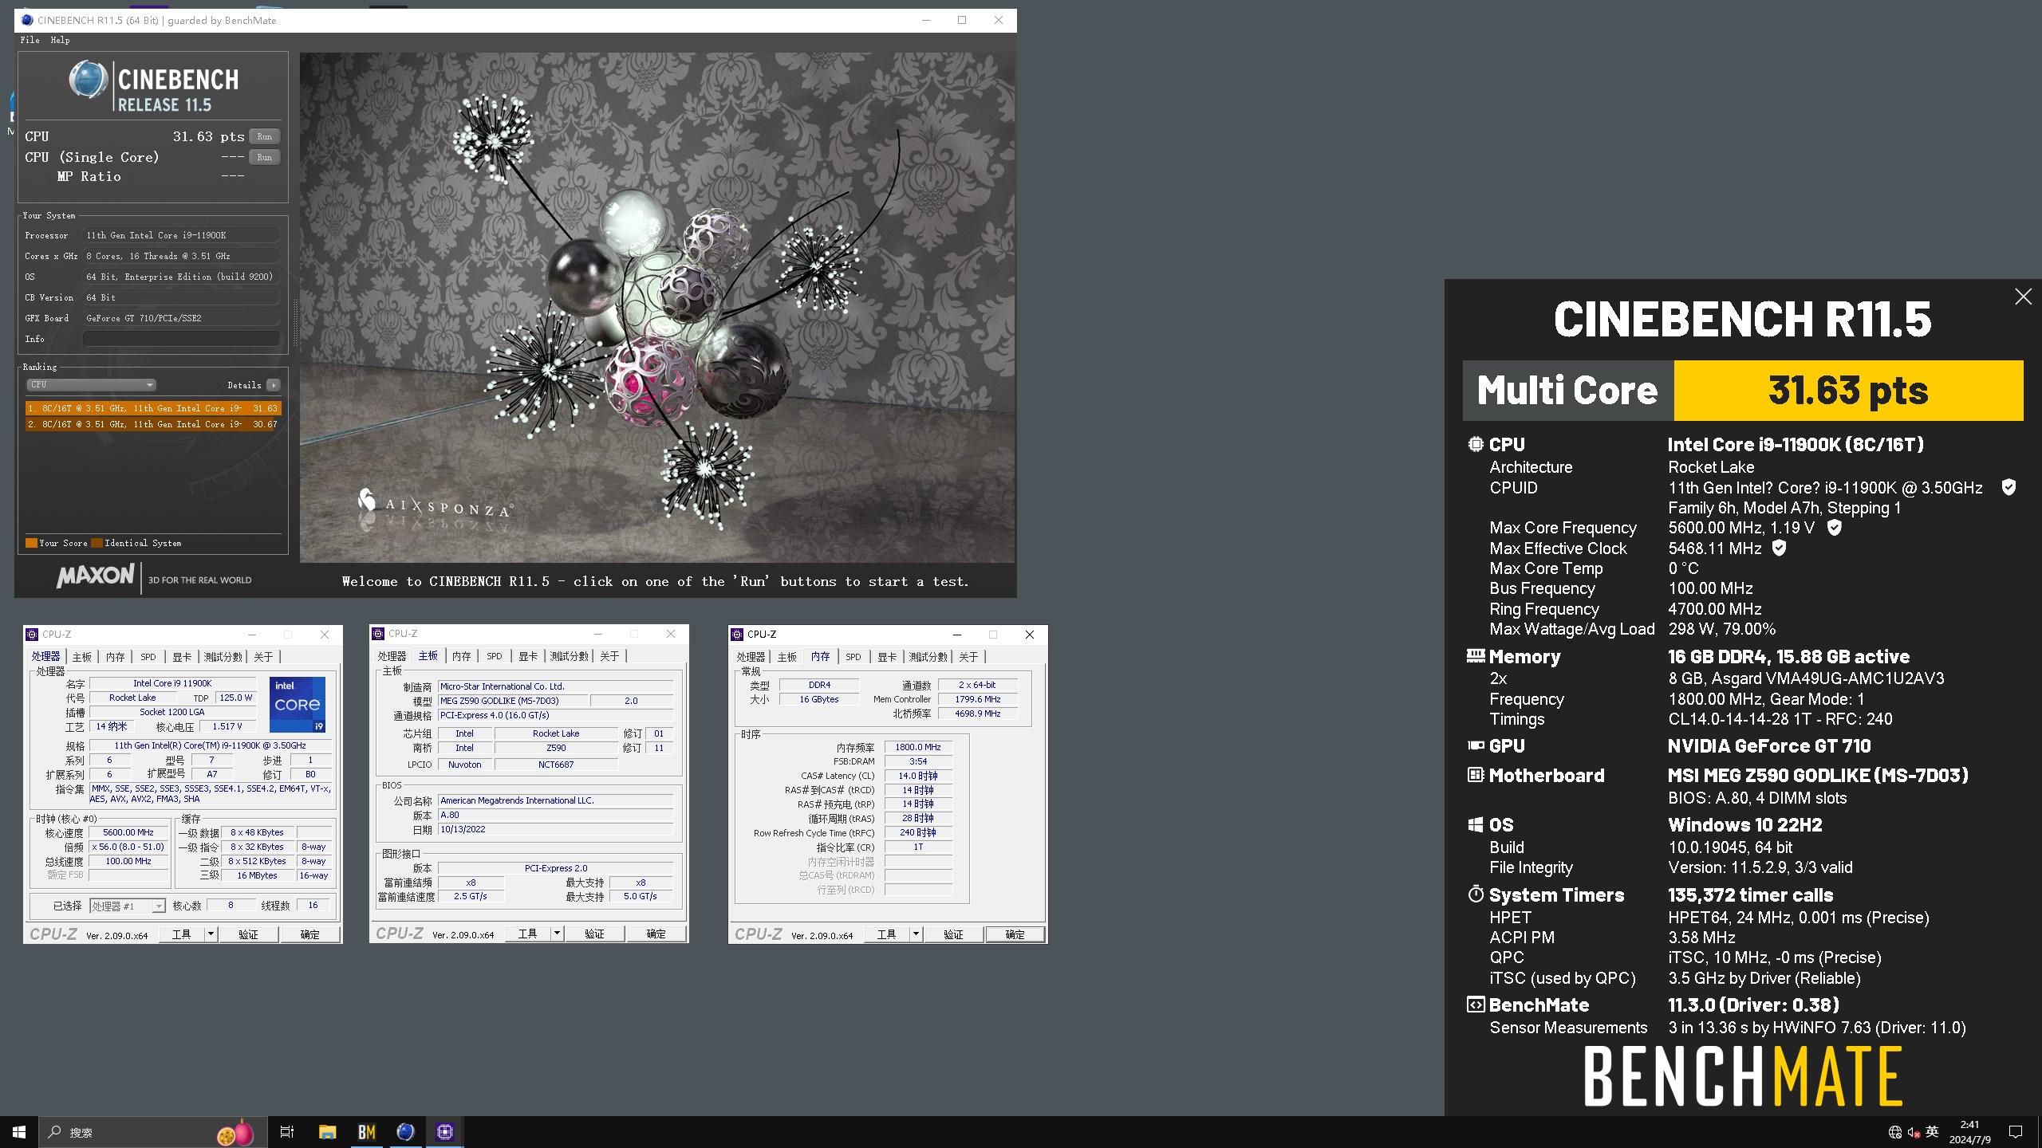Expand ranking Details arrow button
The image size is (2042, 1148).
tap(274, 385)
